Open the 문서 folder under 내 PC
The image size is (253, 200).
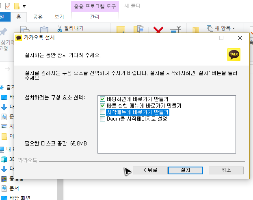coord(10,188)
